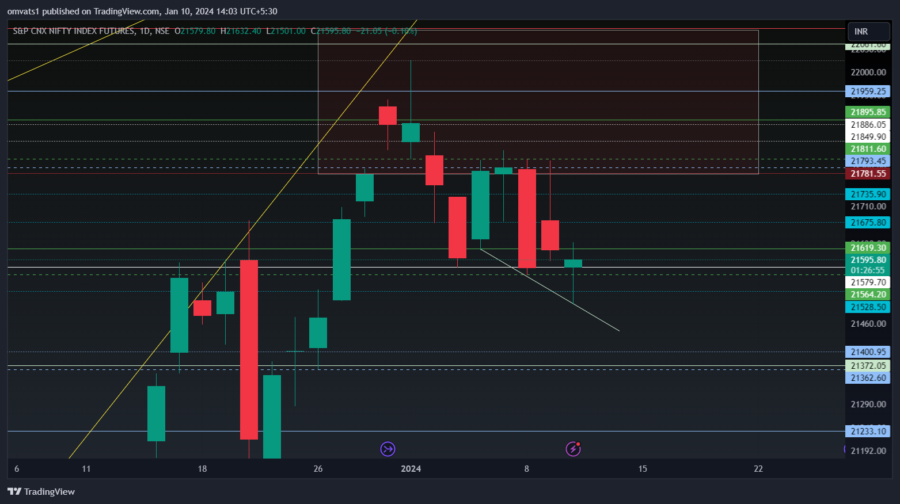Select the red 21781.55 price label
The width and height of the screenshot is (900, 504).
coord(868,174)
